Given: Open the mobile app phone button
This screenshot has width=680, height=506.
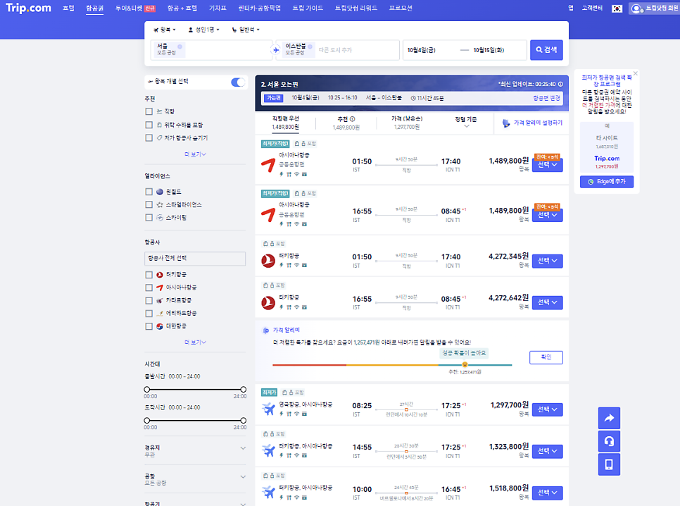Looking at the screenshot, I should pos(609,464).
